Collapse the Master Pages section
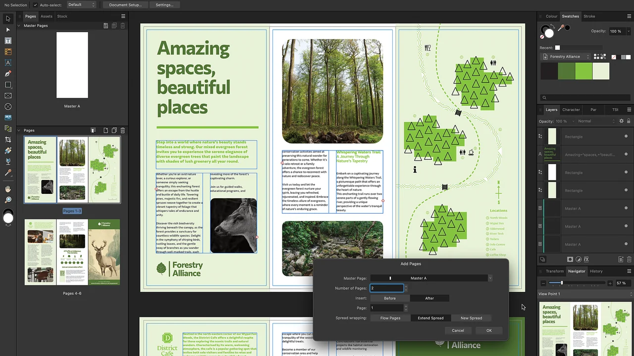Screen dimensions: 634x356 point(19,26)
